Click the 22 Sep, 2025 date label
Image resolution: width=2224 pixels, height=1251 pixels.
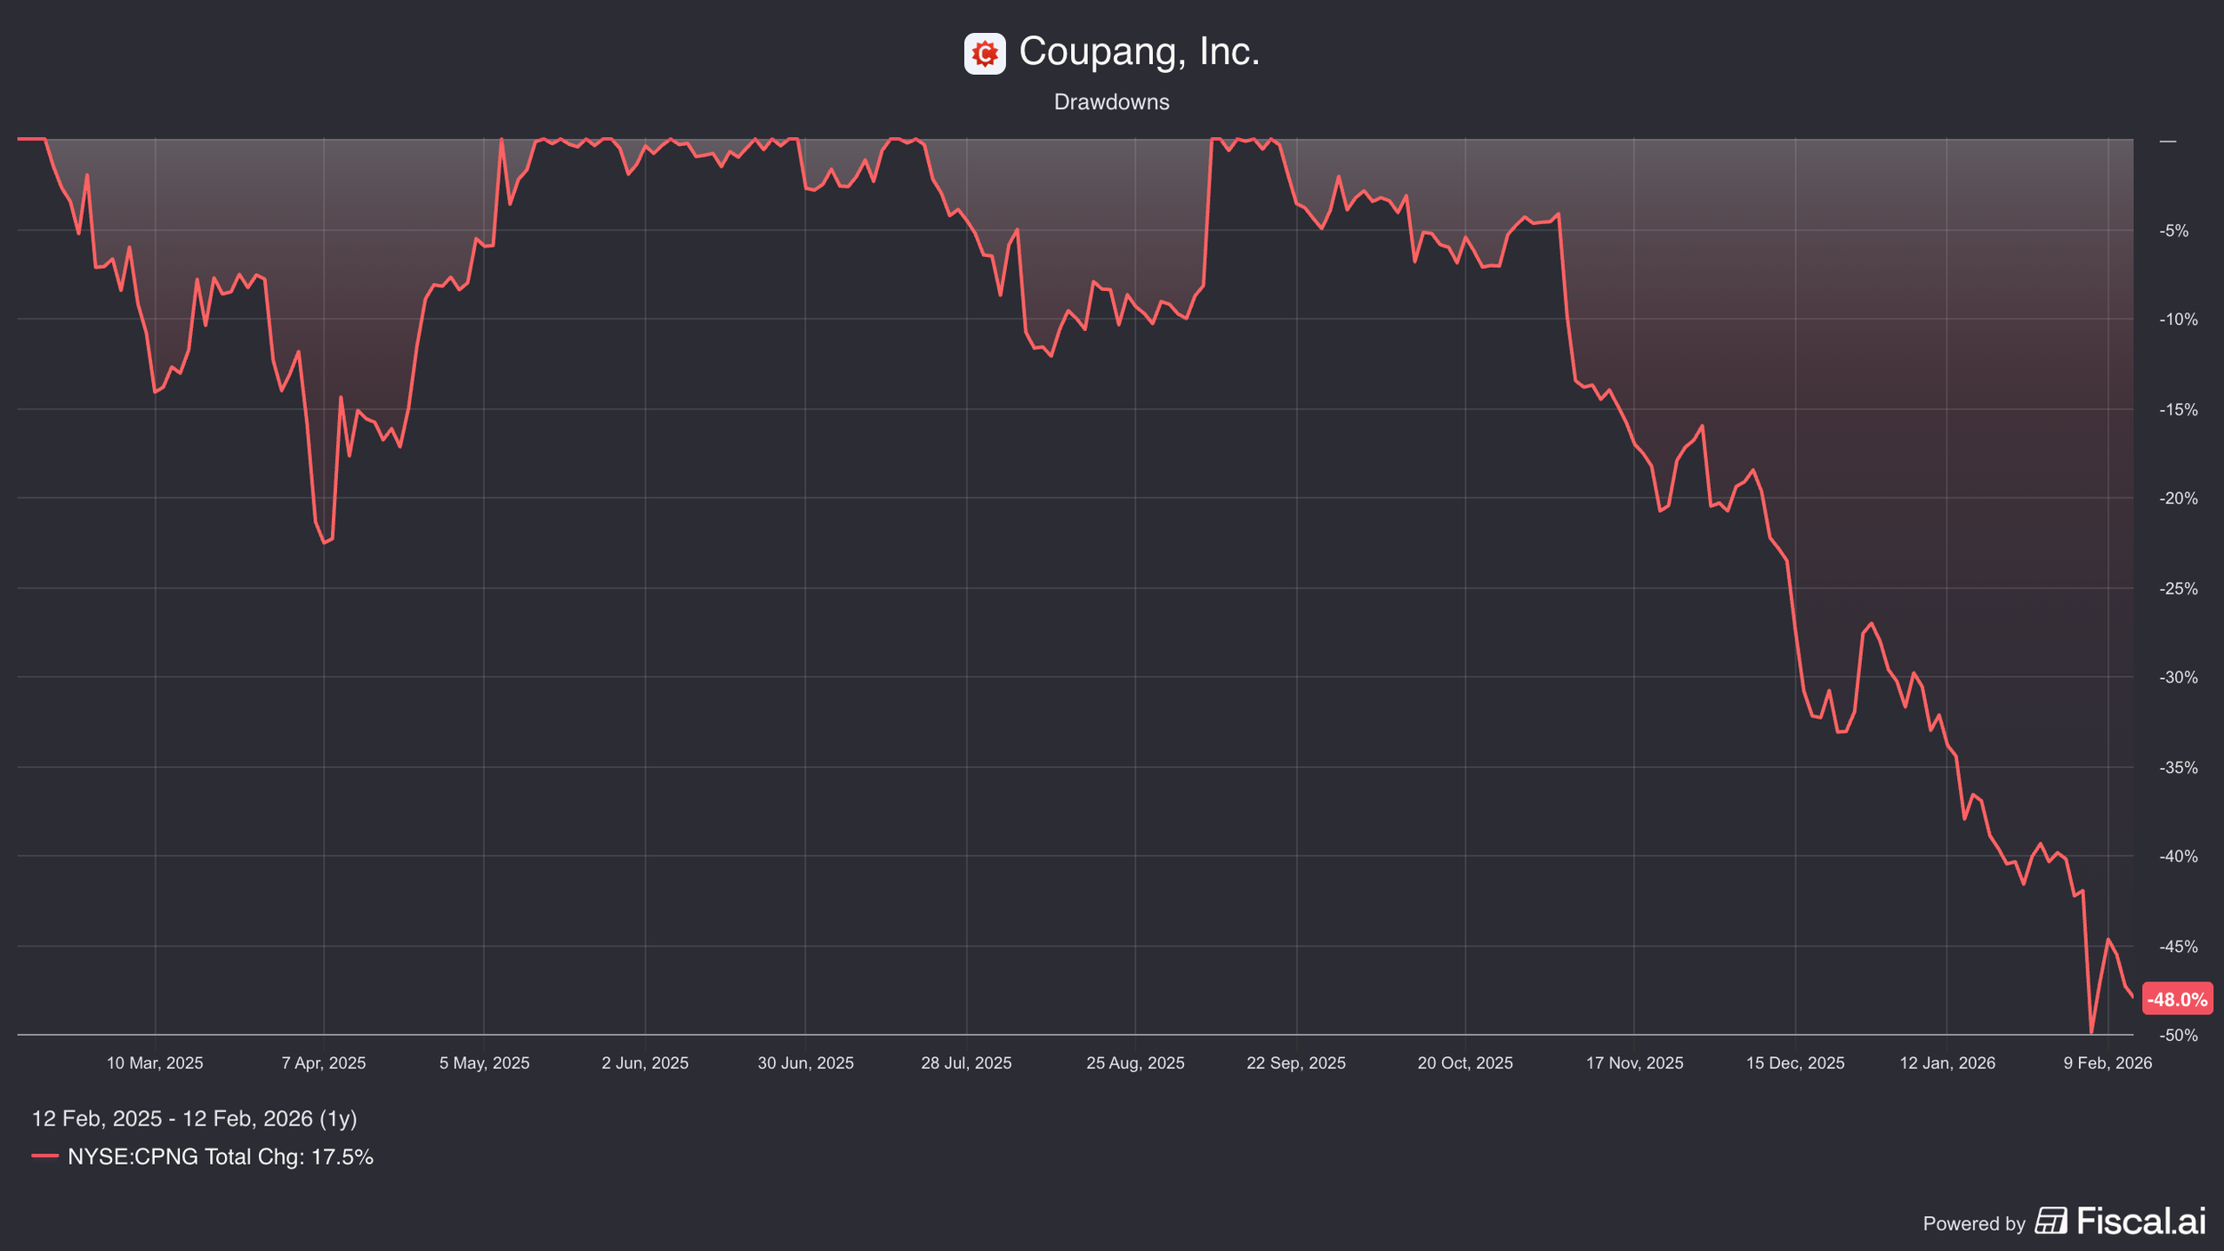1295,1063
